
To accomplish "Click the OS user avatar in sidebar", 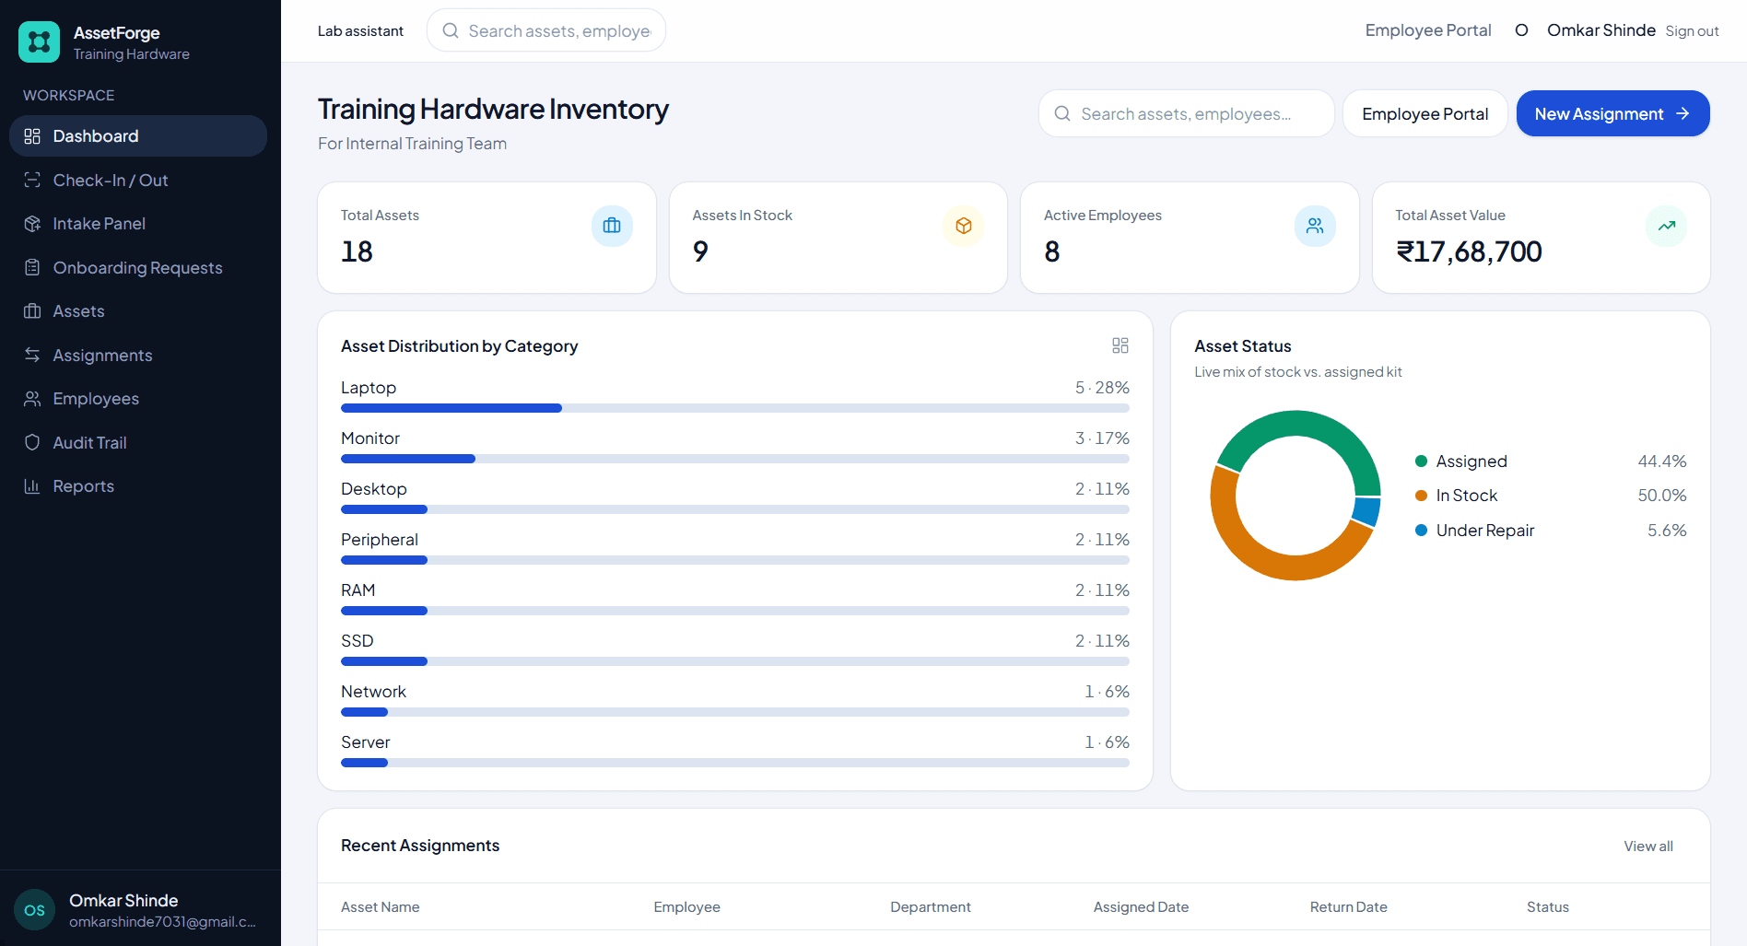I will pyautogui.click(x=35, y=910).
